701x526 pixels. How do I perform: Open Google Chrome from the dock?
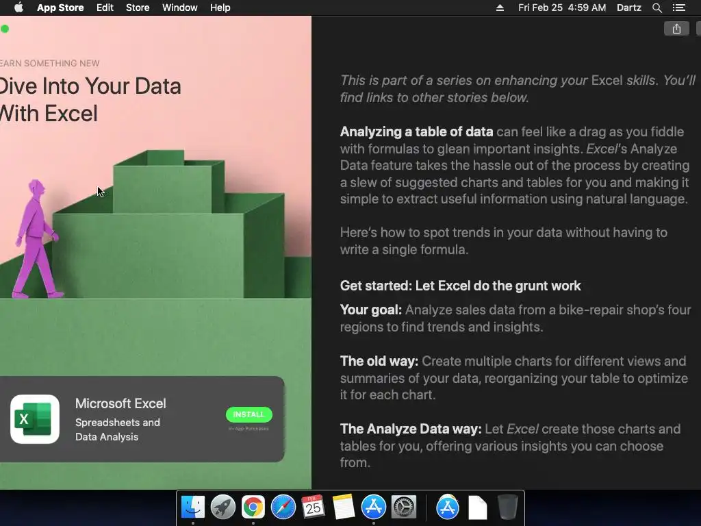pyautogui.click(x=253, y=507)
